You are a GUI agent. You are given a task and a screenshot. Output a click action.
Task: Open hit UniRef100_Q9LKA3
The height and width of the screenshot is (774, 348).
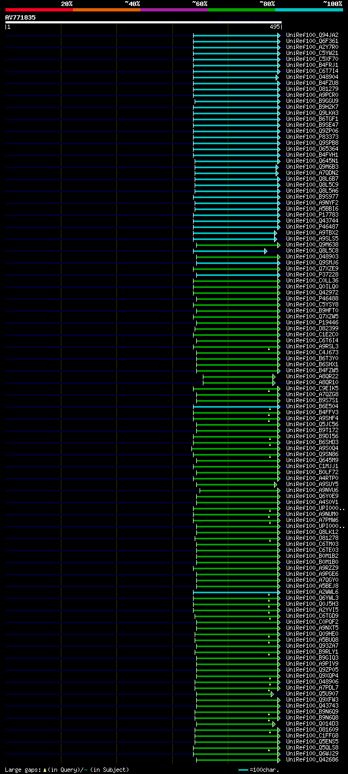click(x=312, y=113)
